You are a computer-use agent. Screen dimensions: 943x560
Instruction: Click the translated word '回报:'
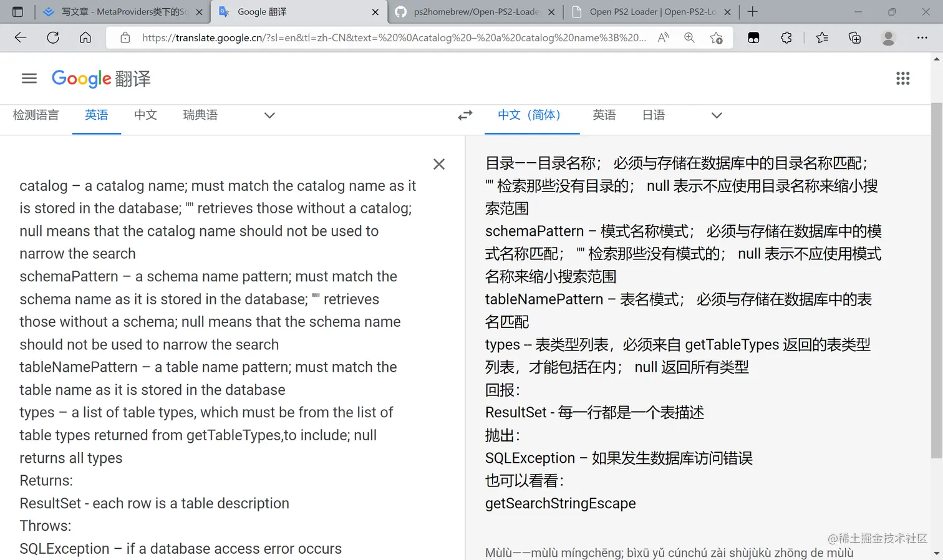tap(503, 390)
